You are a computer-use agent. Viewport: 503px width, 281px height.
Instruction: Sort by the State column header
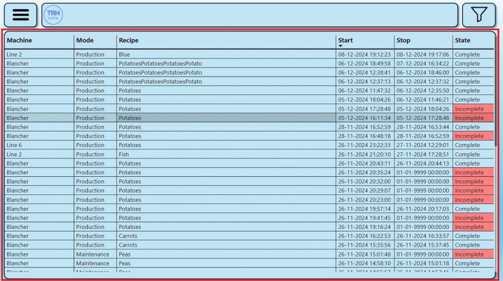(462, 40)
